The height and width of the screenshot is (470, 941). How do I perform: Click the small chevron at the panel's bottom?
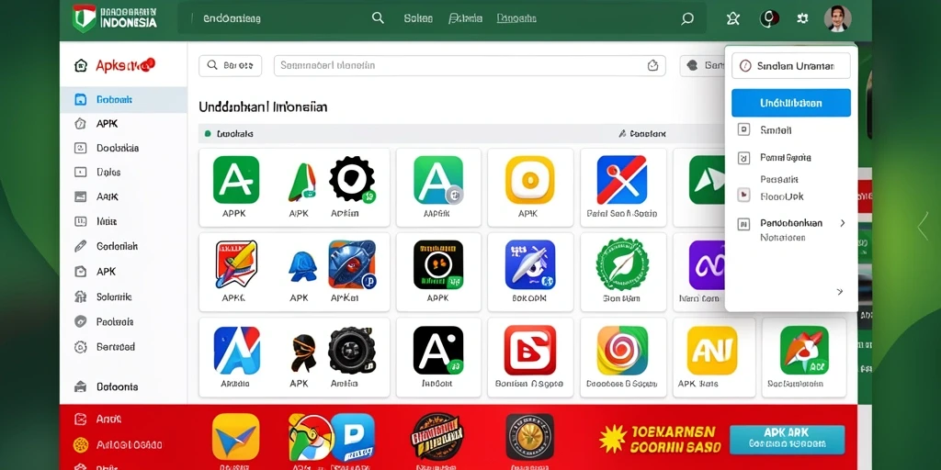pyautogui.click(x=840, y=292)
